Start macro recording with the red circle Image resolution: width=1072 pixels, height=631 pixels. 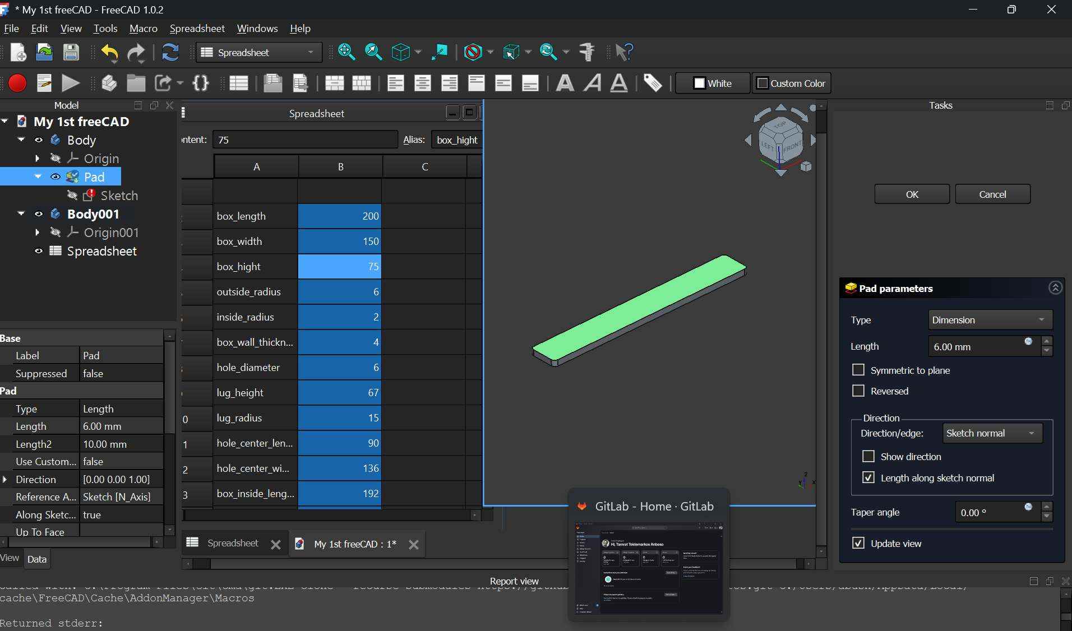tap(17, 83)
